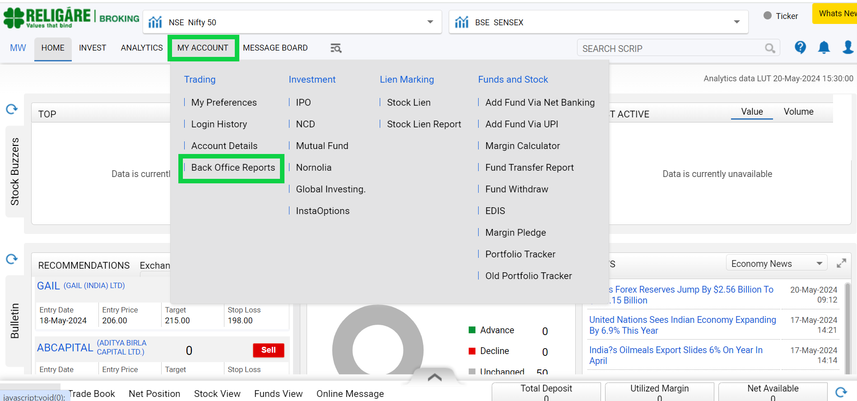Screen dimensions: 857x401
Task: Refresh the Stock Buzzers panel
Action: [x=12, y=109]
